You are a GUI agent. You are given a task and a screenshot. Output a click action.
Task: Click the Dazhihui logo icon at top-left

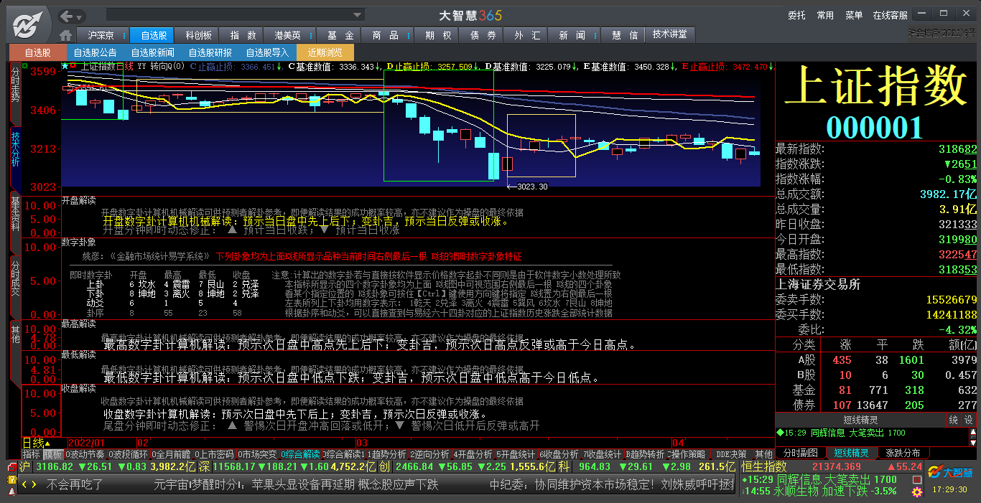tap(29, 25)
